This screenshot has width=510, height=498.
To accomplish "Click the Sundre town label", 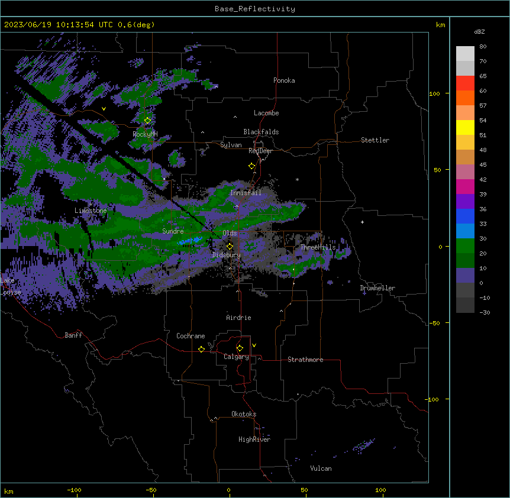I will click(173, 231).
